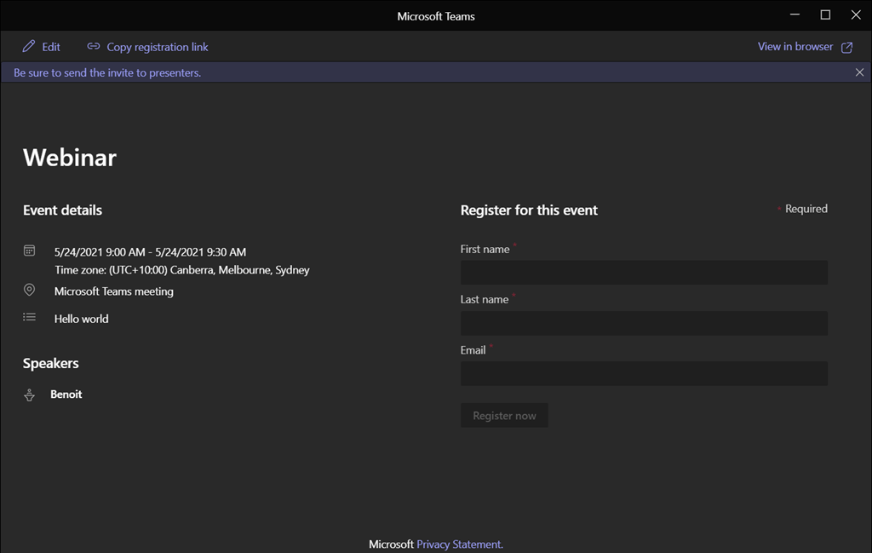
Task: Click the chain link icon for copying registration
Action: click(94, 47)
